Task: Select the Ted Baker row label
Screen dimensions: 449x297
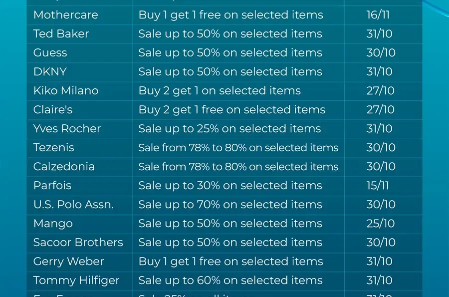Action: [x=61, y=34]
